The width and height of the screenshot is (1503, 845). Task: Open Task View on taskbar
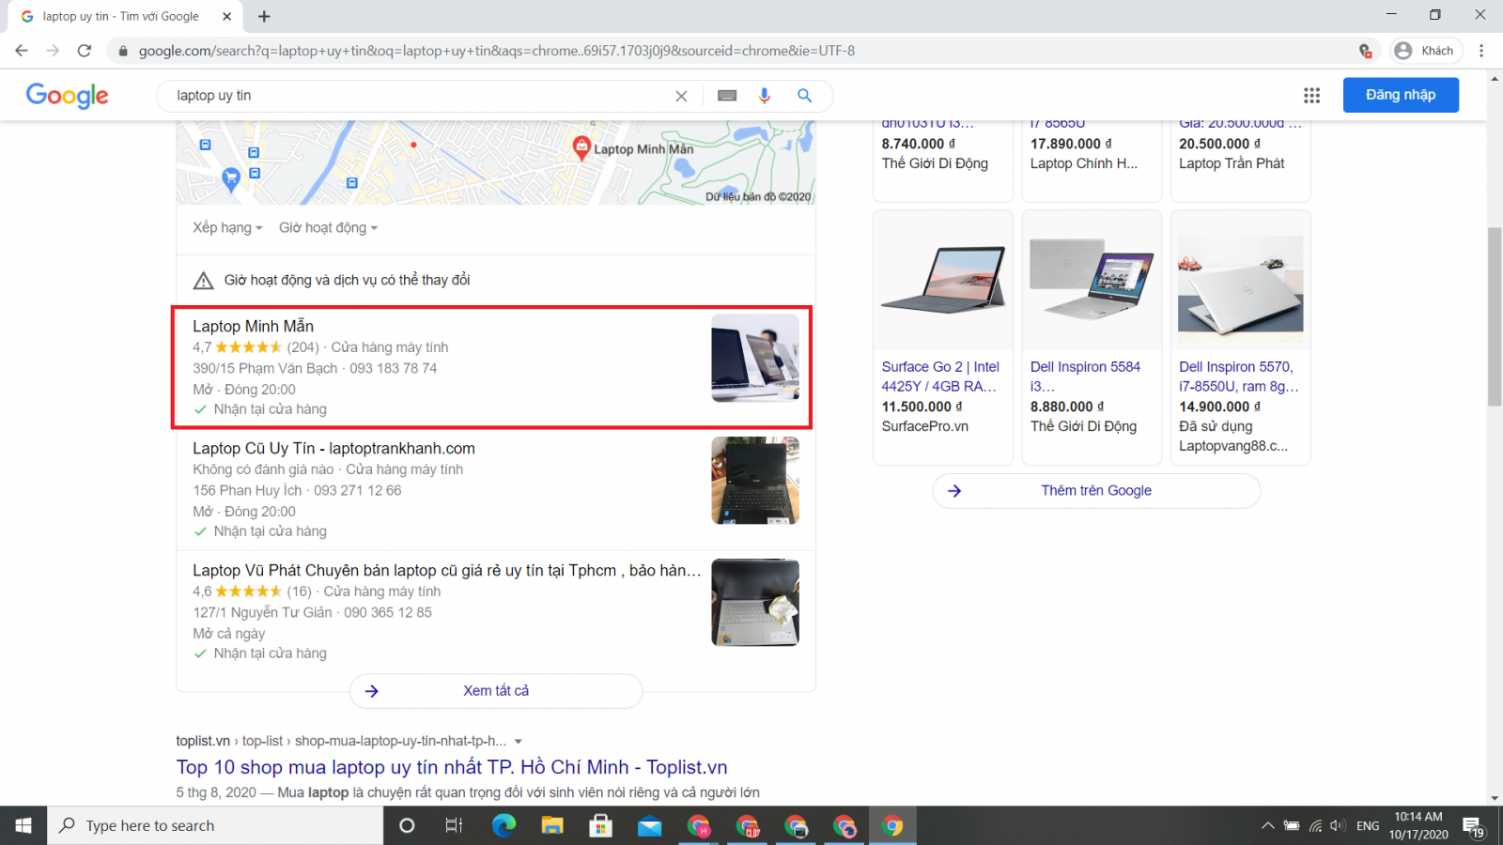(x=454, y=825)
